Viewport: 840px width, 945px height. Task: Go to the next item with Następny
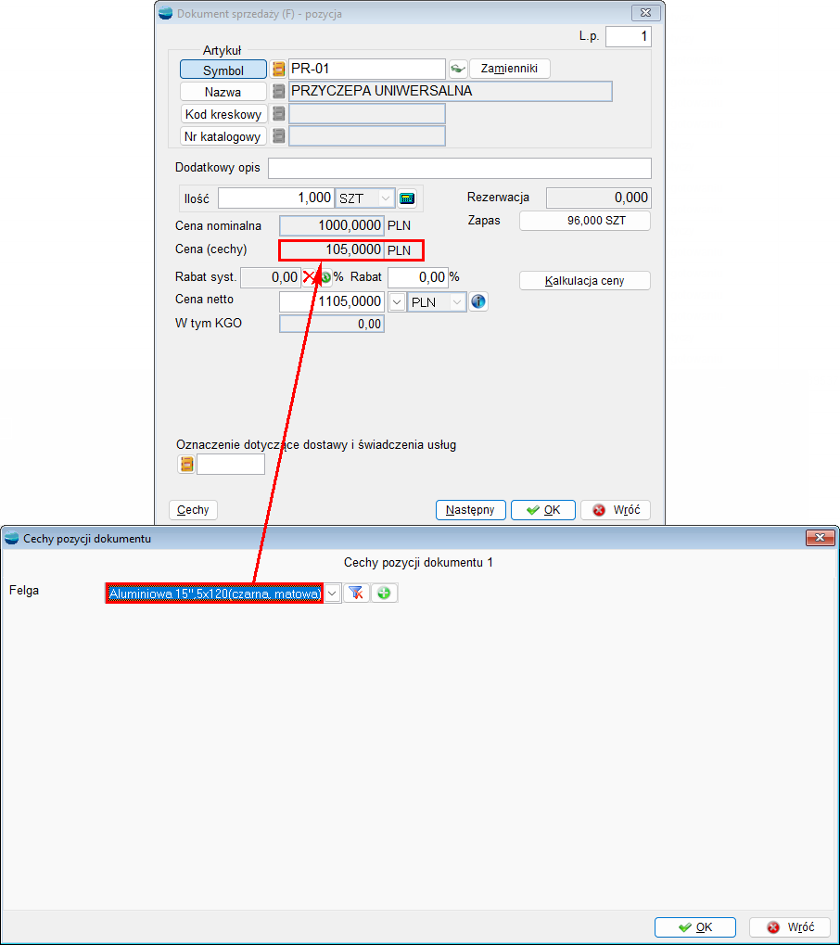470,510
